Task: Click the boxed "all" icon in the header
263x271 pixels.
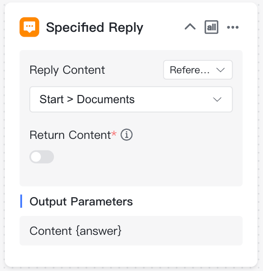Action: (x=211, y=27)
